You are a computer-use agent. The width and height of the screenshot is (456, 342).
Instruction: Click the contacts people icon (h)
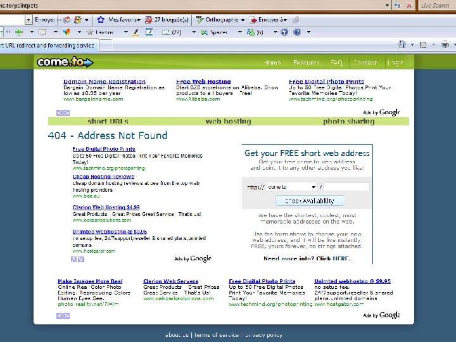click(x=250, y=32)
